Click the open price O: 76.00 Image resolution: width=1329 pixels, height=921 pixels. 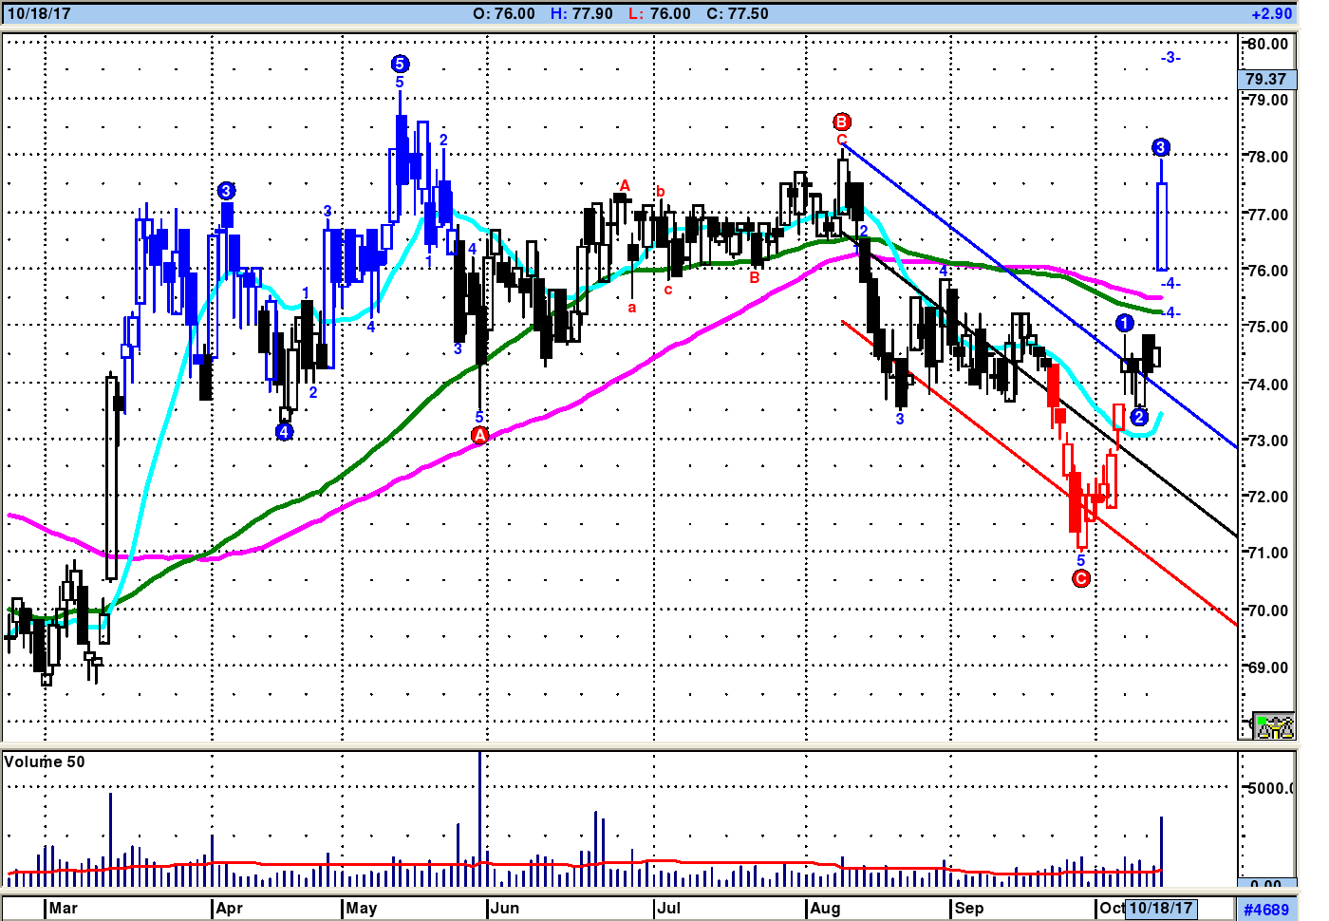tap(504, 14)
